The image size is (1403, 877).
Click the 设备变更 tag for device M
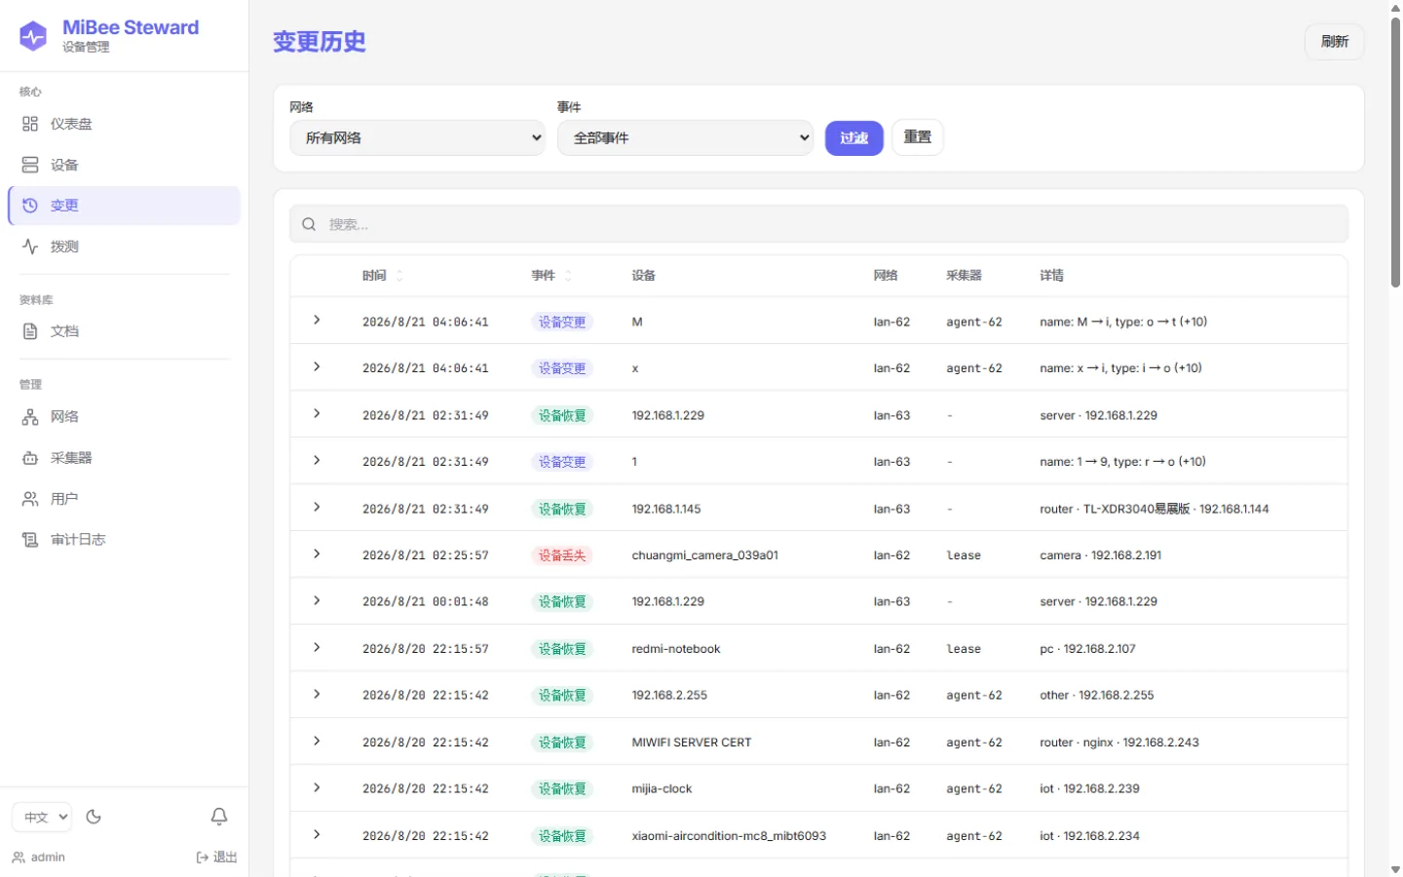[x=562, y=322]
